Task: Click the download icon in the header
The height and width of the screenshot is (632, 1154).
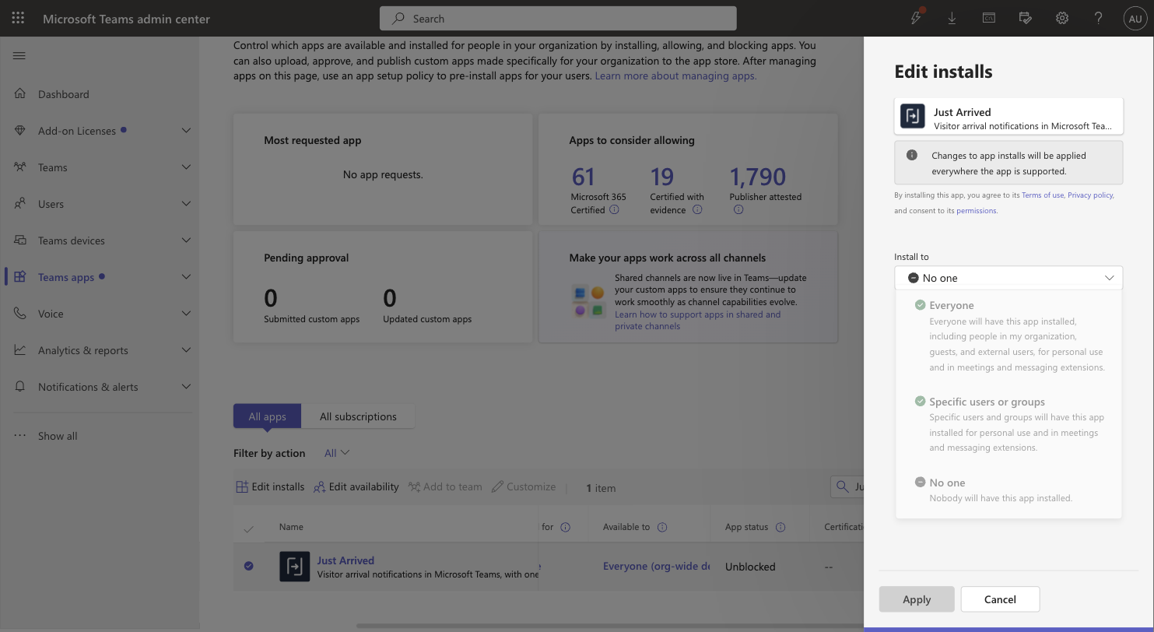Action: pyautogui.click(x=952, y=18)
